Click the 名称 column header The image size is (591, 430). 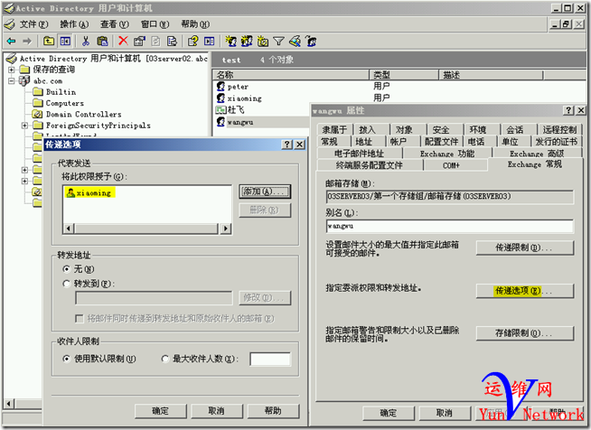coord(291,75)
